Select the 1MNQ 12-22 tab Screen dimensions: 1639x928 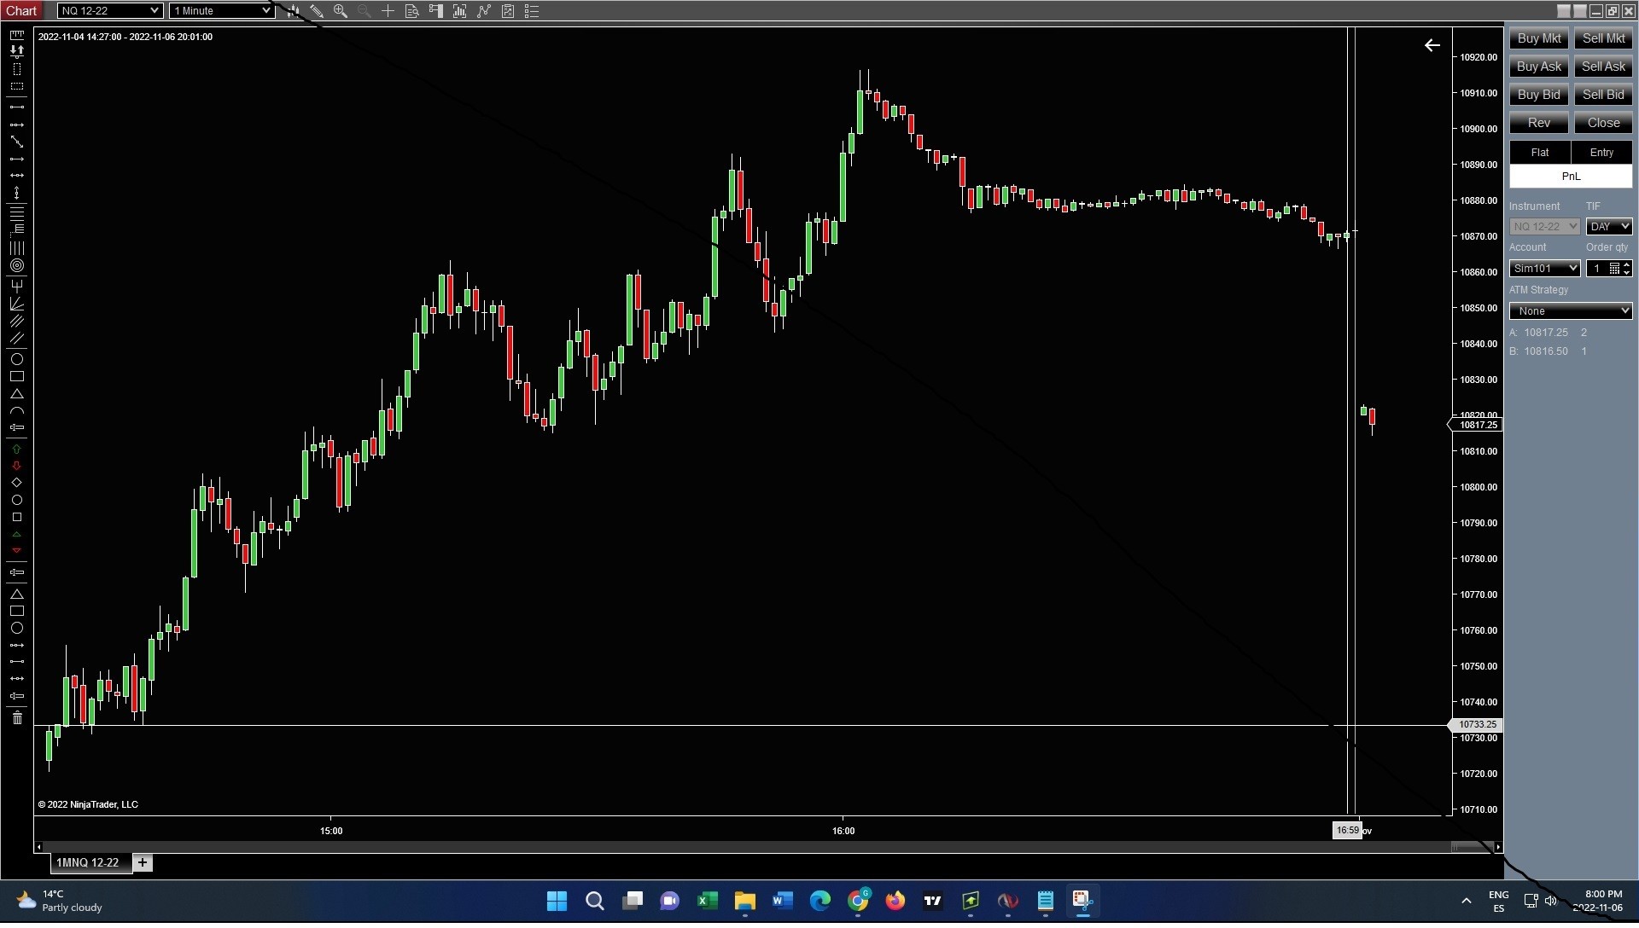pyautogui.click(x=88, y=863)
